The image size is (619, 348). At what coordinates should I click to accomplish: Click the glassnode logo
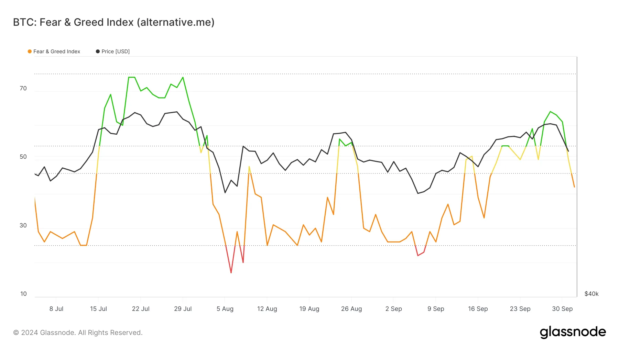573,332
